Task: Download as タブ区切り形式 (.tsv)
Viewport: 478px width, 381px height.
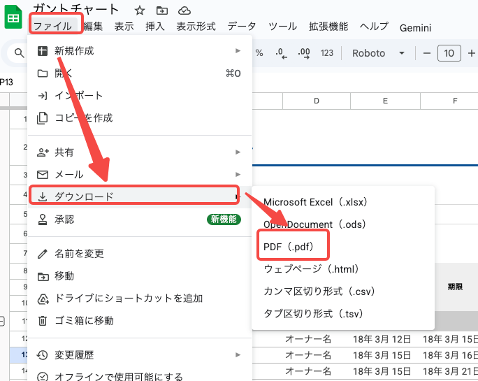Action: [x=343, y=314]
